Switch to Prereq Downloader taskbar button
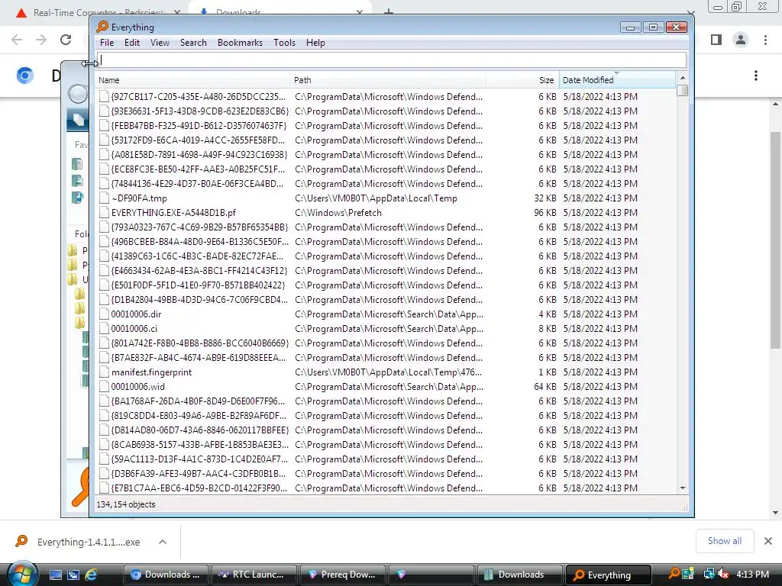The height and width of the screenshot is (586, 782). click(343, 575)
